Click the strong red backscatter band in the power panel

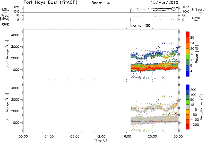pos(154,68)
